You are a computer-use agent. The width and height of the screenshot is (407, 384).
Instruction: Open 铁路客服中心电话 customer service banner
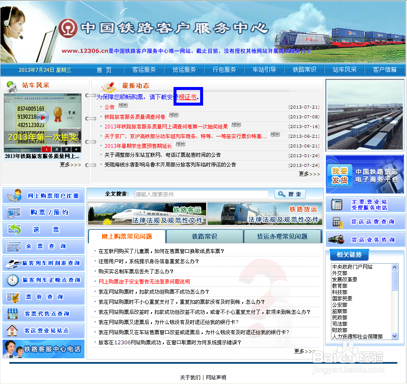(x=43, y=349)
